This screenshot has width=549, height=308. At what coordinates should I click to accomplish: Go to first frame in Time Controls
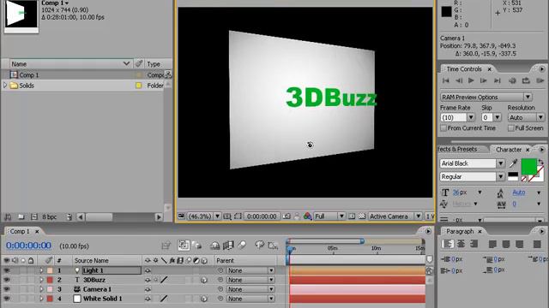point(445,80)
